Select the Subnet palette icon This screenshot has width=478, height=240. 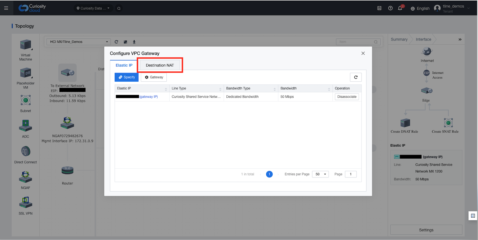point(26,100)
